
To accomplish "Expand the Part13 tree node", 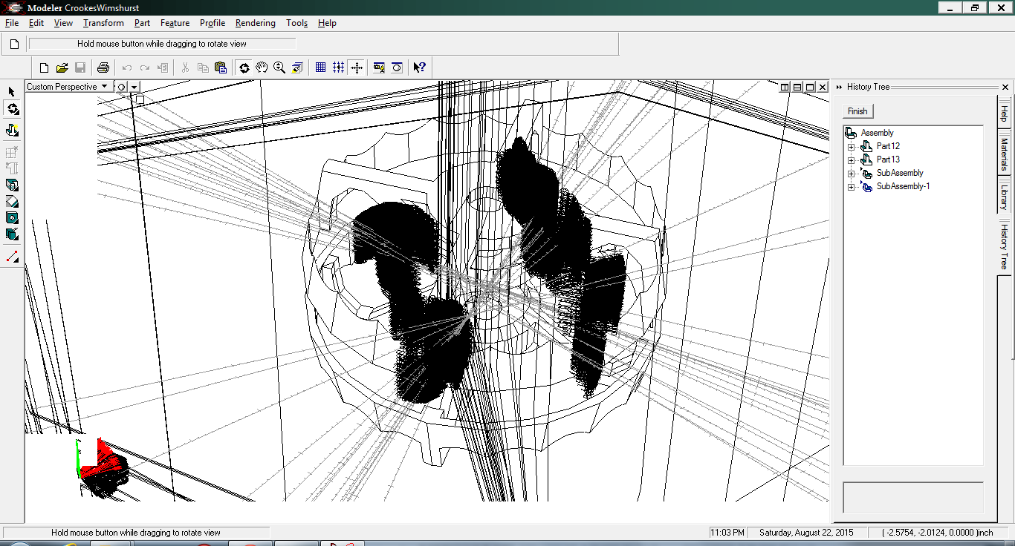I will click(x=851, y=159).
